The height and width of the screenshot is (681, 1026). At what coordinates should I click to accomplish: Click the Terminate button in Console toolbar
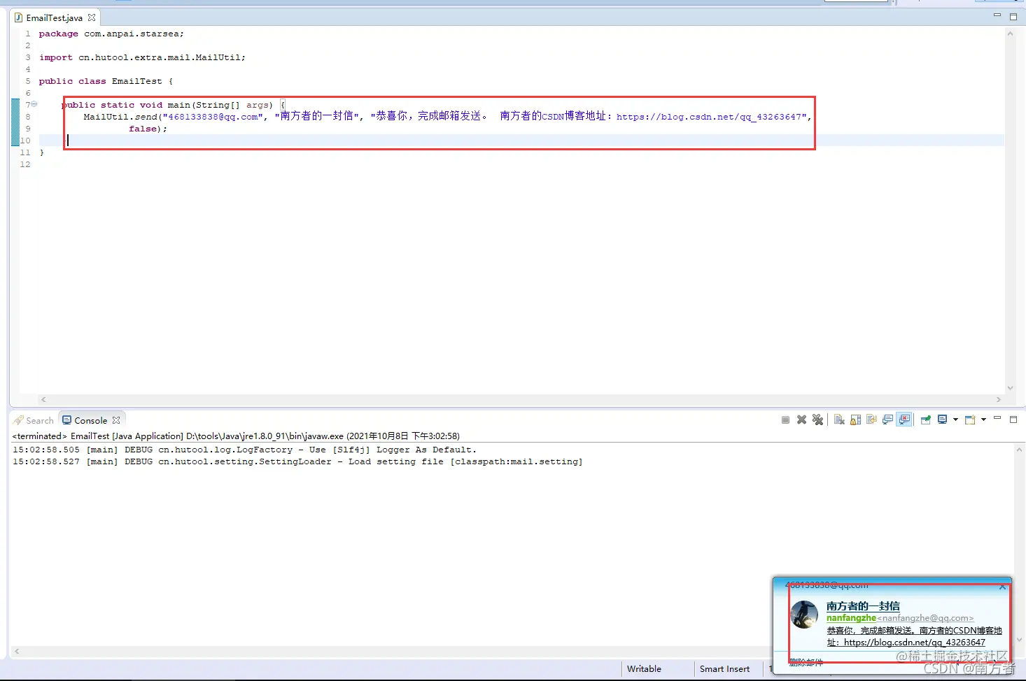785,420
